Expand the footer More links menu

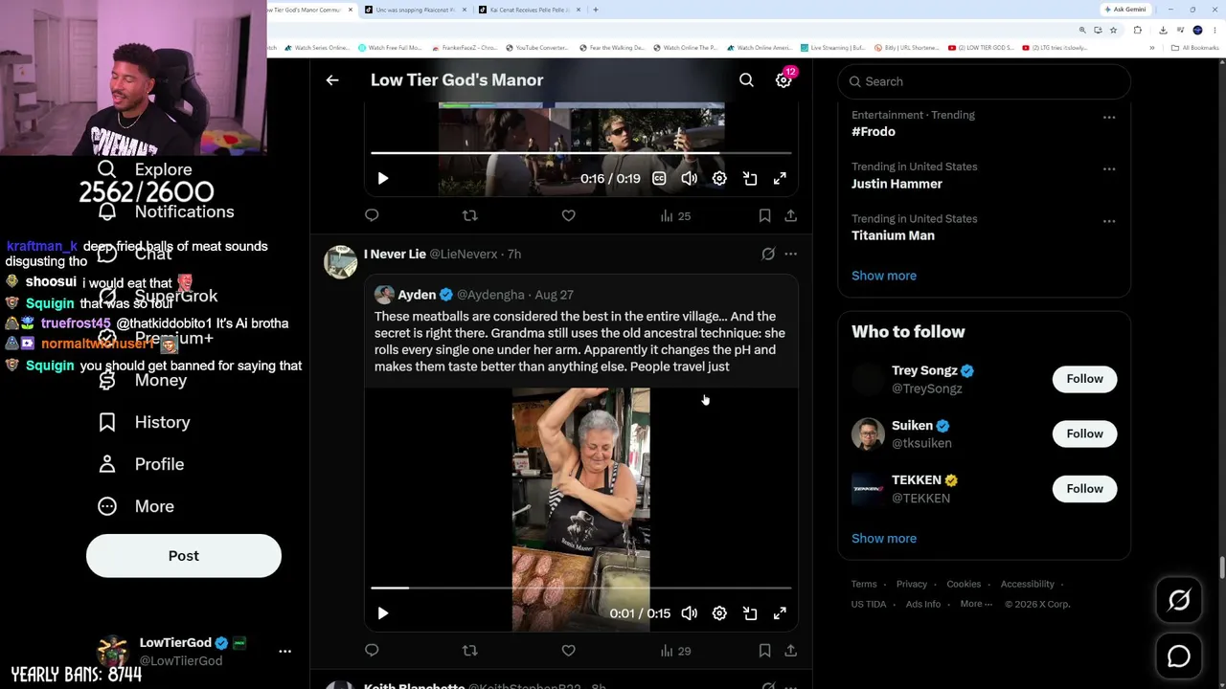coord(976,604)
